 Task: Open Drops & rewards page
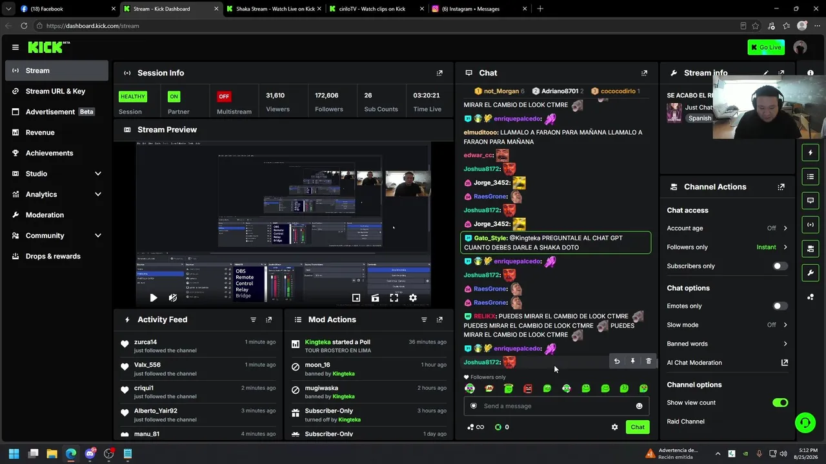point(57,256)
